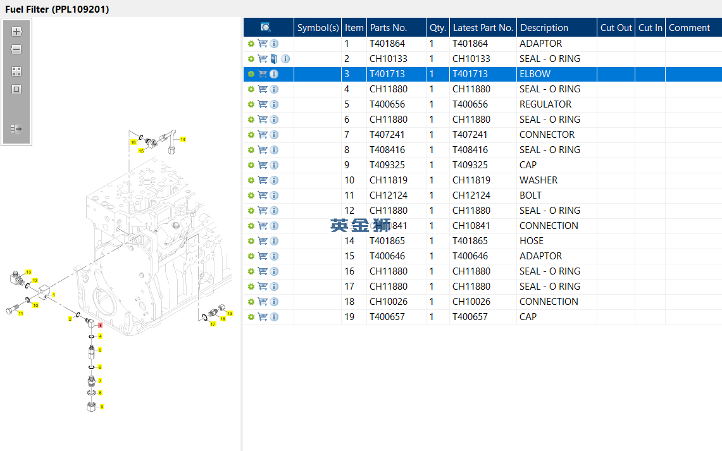Click green gear icon for HOSE T401865
722x451 pixels.
pyautogui.click(x=251, y=241)
